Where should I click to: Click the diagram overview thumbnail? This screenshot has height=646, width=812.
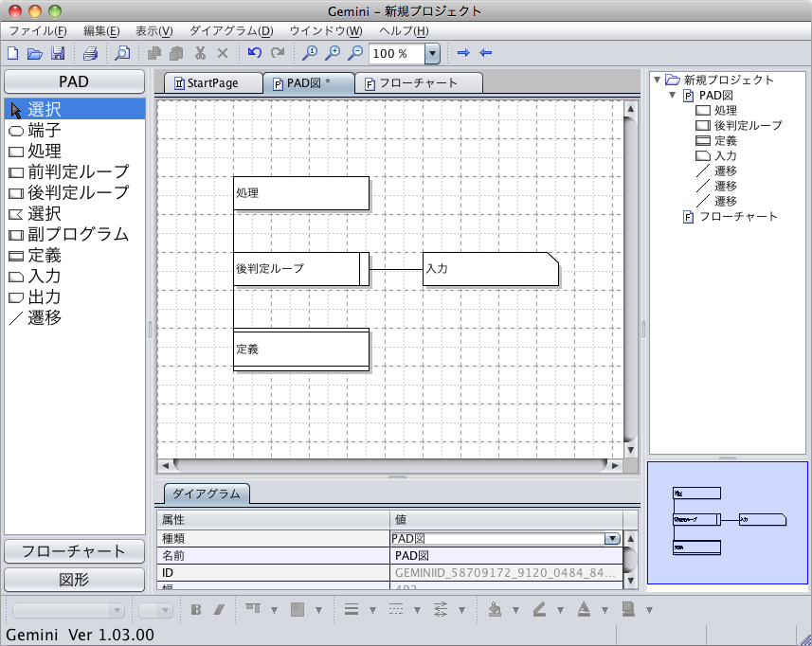click(728, 523)
